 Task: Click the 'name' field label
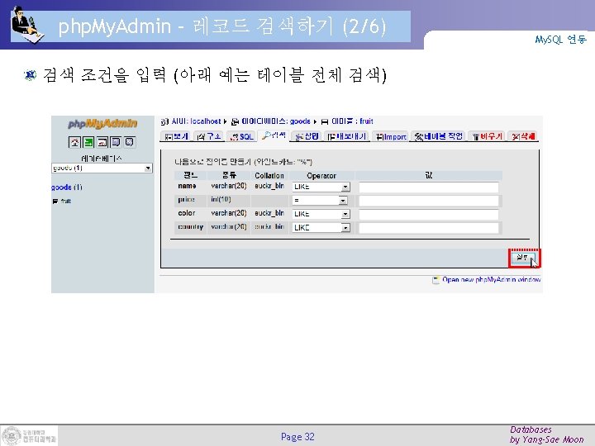(187, 186)
